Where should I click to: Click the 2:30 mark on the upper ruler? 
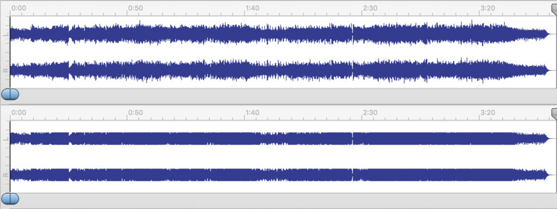[x=370, y=8]
